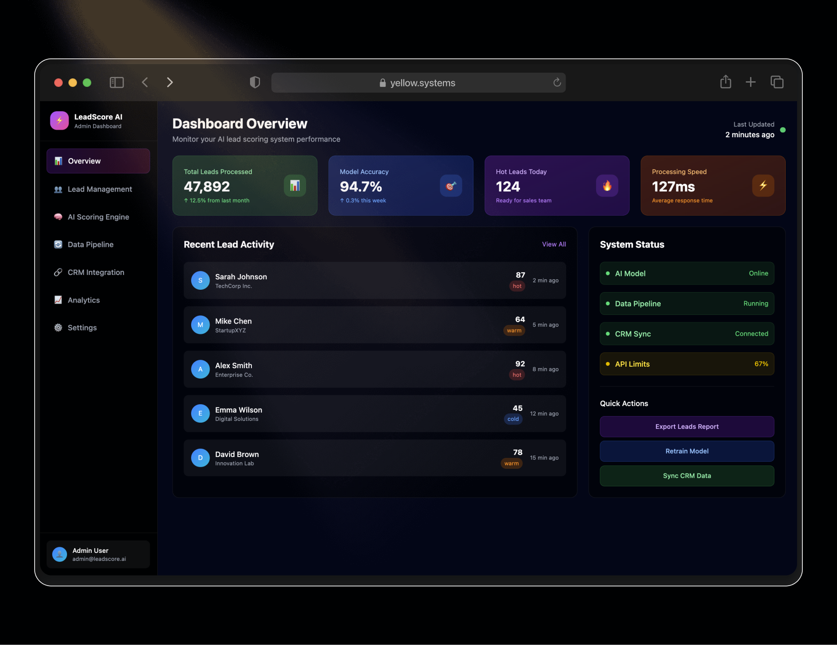Open AI Scoring Engine in the sidebar
Image resolution: width=837 pixels, height=645 pixels.
(98, 217)
